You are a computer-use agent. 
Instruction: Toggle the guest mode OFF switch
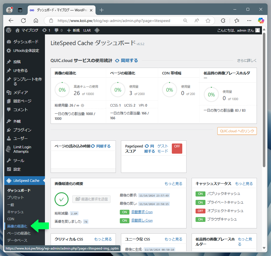click(x=177, y=148)
